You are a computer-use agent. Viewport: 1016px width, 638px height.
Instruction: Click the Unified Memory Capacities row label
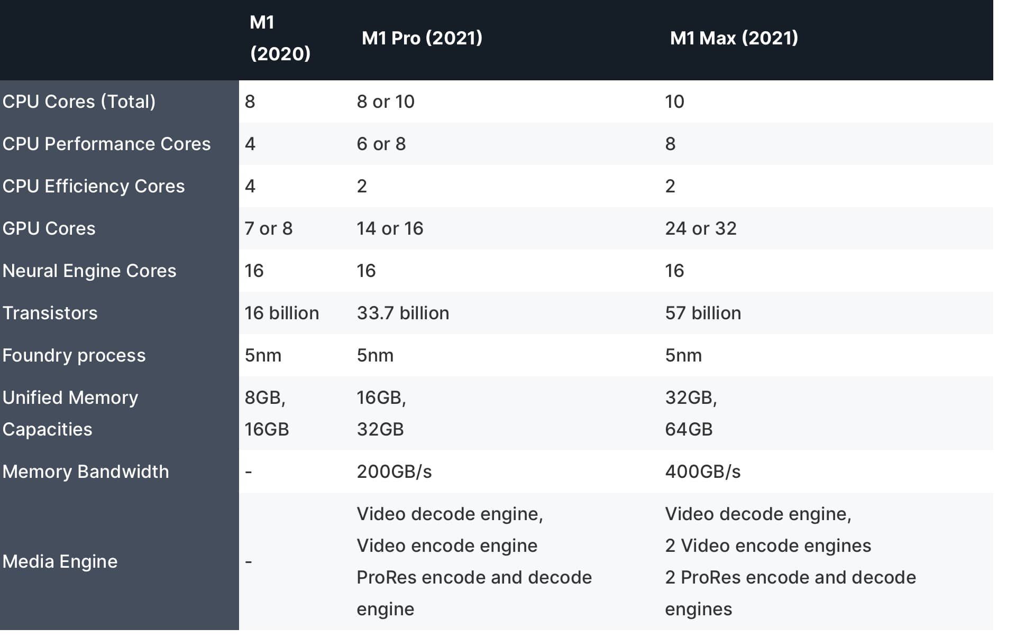(70, 413)
